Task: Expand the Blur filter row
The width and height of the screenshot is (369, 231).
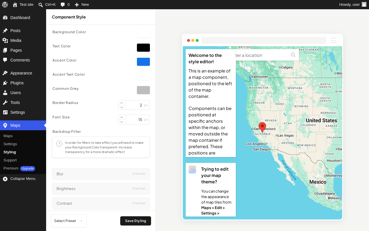Action: [x=101, y=174]
